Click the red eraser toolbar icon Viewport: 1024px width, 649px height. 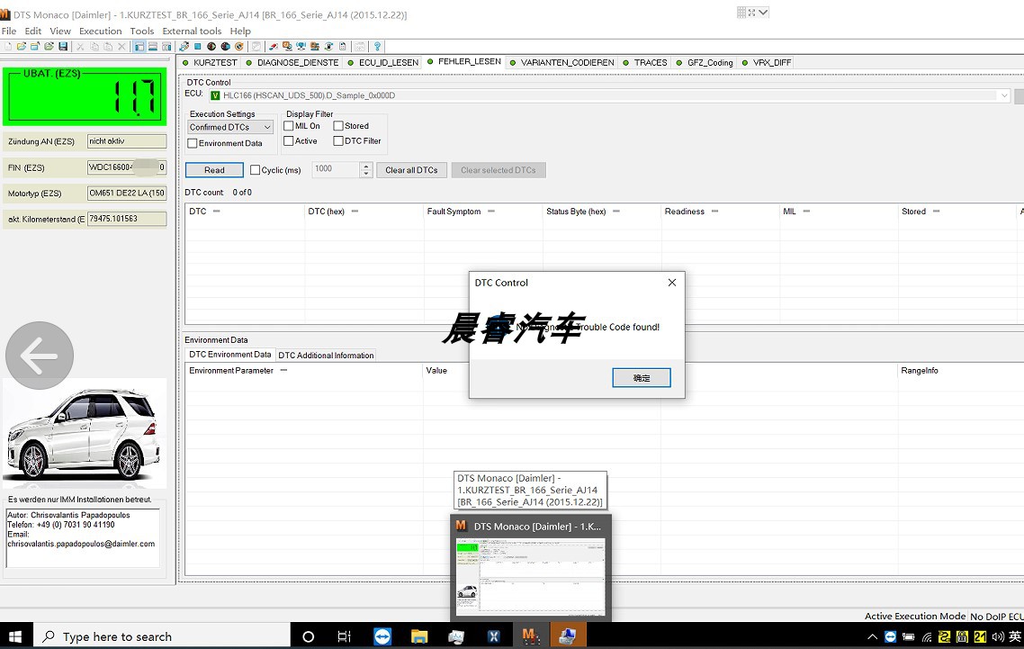coord(274,47)
